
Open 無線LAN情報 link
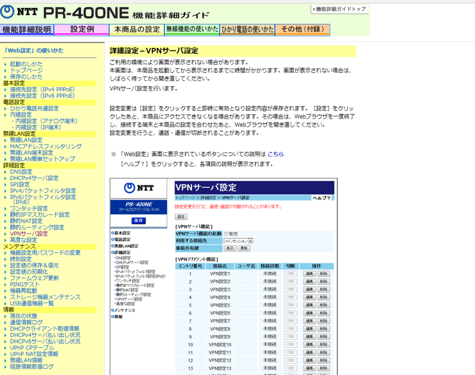pyautogui.click(x=26, y=360)
